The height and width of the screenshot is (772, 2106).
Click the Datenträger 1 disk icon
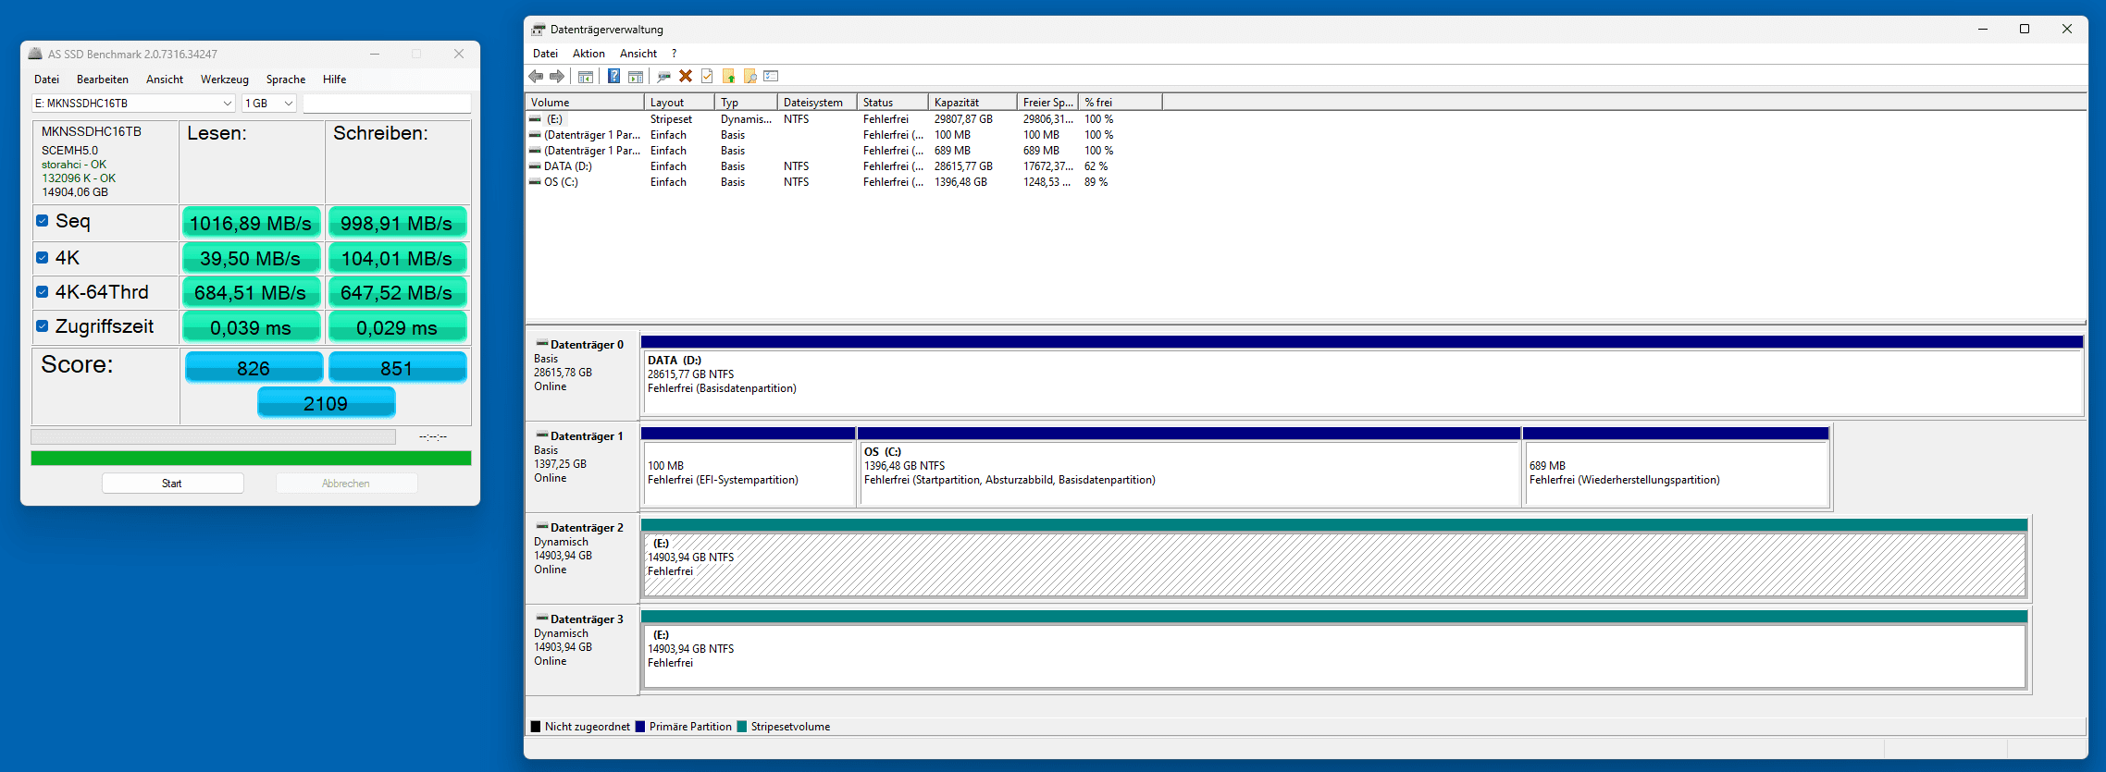pyautogui.click(x=542, y=435)
